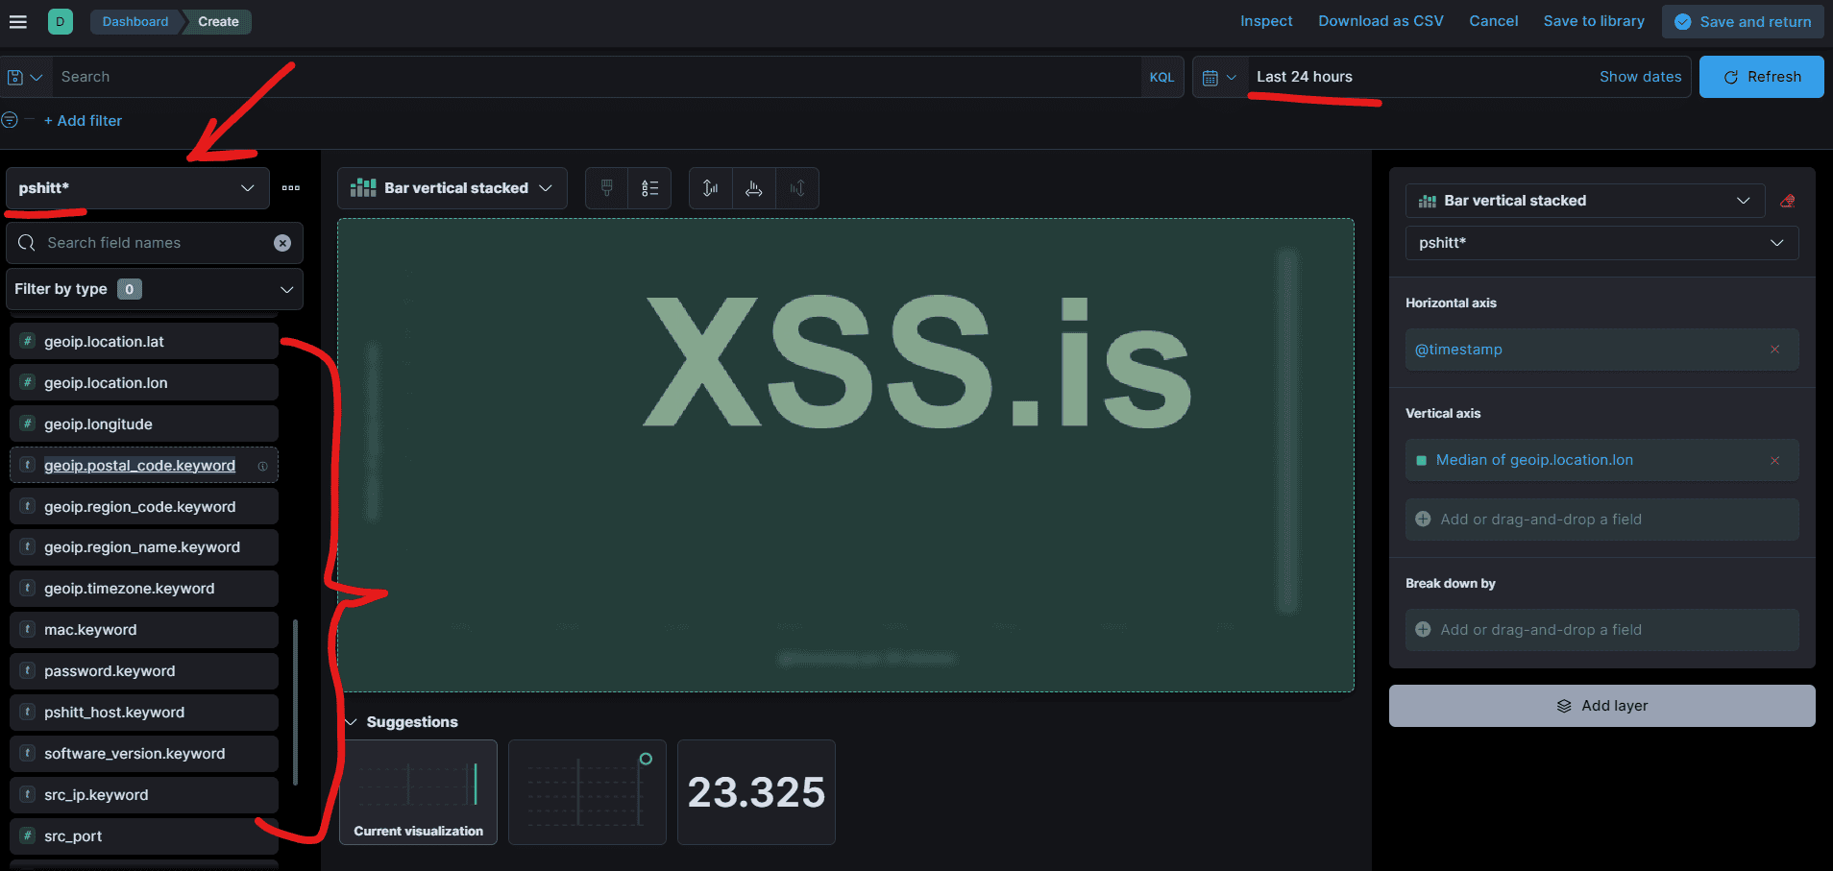
Task: Select the software_version.keyword field
Action: click(144, 753)
